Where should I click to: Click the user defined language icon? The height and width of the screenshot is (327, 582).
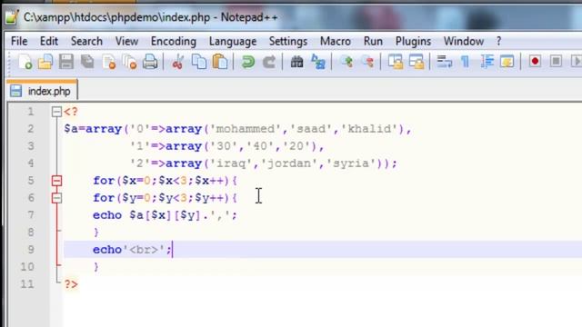click(507, 62)
